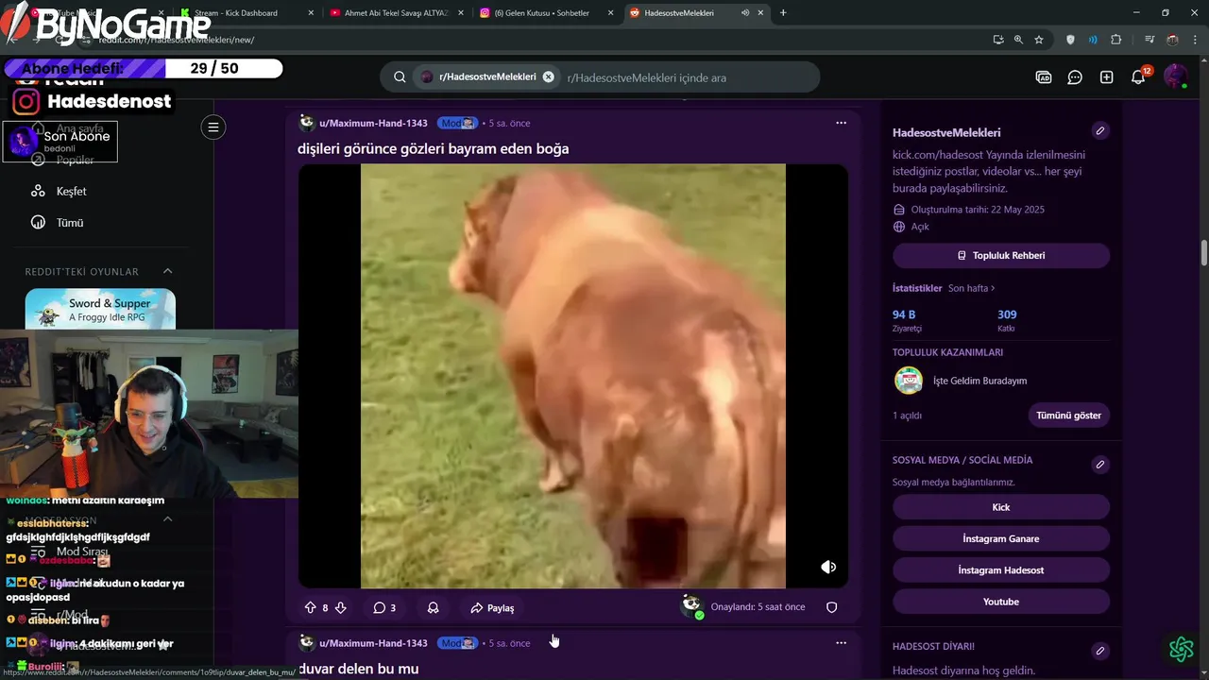Open Chrome profile avatar
The height and width of the screenshot is (680, 1209).
[1172, 40]
